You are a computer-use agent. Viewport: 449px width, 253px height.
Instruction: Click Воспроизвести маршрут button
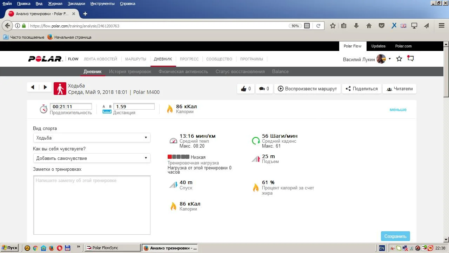(307, 89)
